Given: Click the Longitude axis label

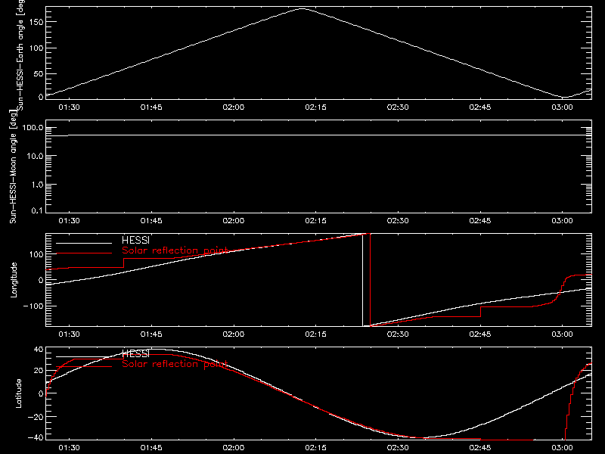Looking at the screenshot, I should pos(14,280).
